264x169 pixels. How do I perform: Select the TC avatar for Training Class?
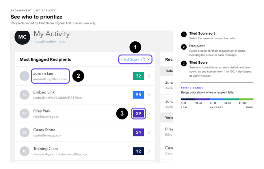pos(24,151)
